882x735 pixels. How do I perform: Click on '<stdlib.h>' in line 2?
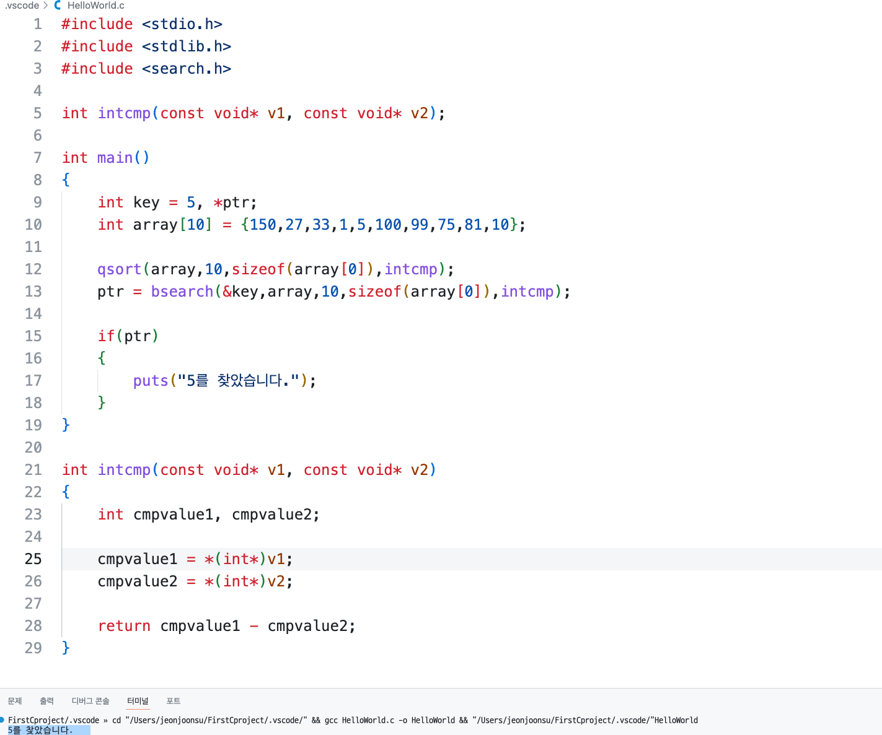tap(187, 46)
